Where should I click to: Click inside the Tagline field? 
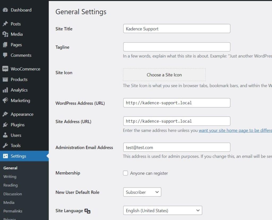click(x=177, y=47)
